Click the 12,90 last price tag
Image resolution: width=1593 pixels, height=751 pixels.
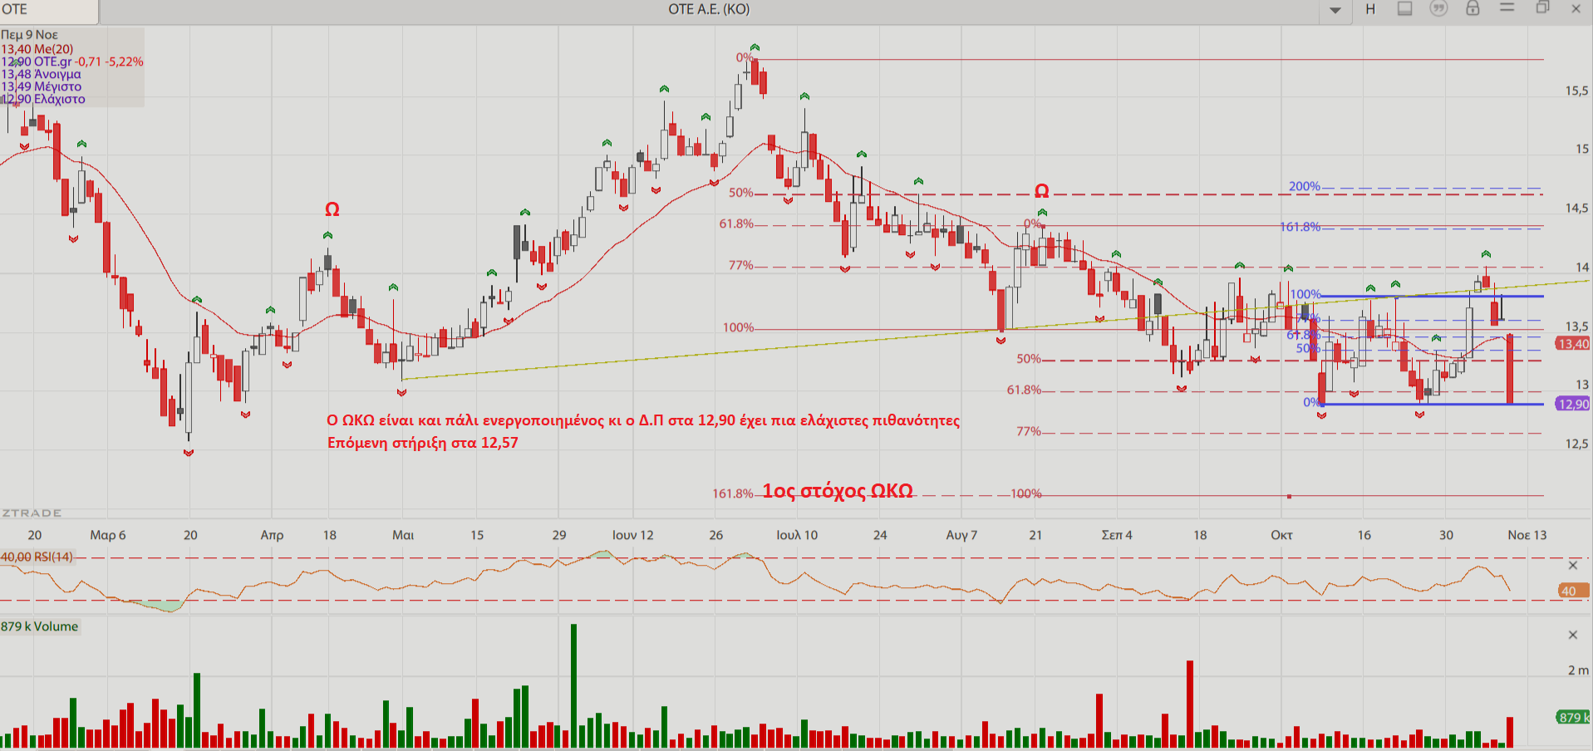1573,405
